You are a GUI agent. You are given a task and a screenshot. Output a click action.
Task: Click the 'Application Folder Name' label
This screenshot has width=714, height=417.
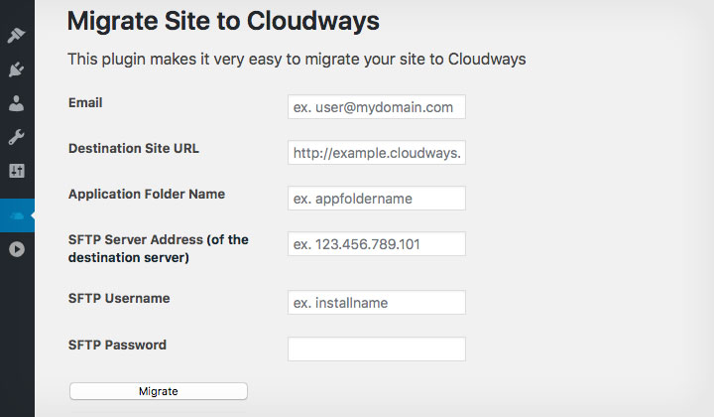[147, 195]
